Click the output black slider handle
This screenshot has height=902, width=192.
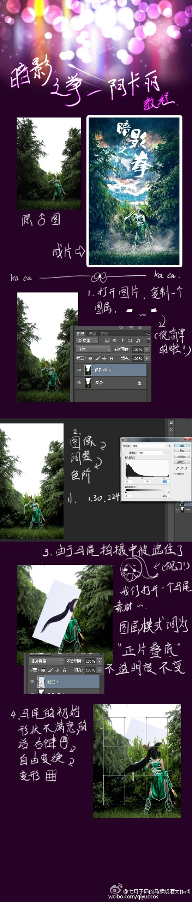(126, 492)
